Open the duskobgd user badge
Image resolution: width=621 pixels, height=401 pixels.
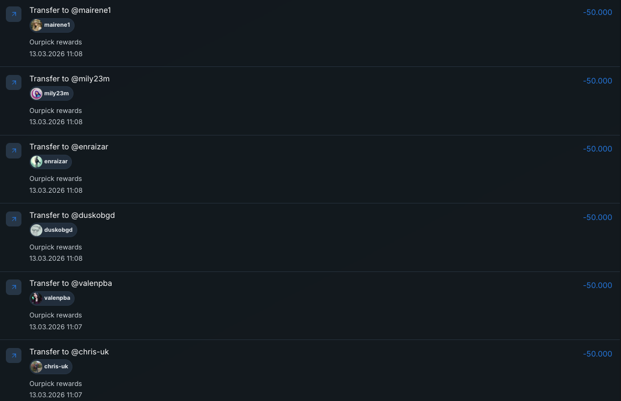(54, 230)
